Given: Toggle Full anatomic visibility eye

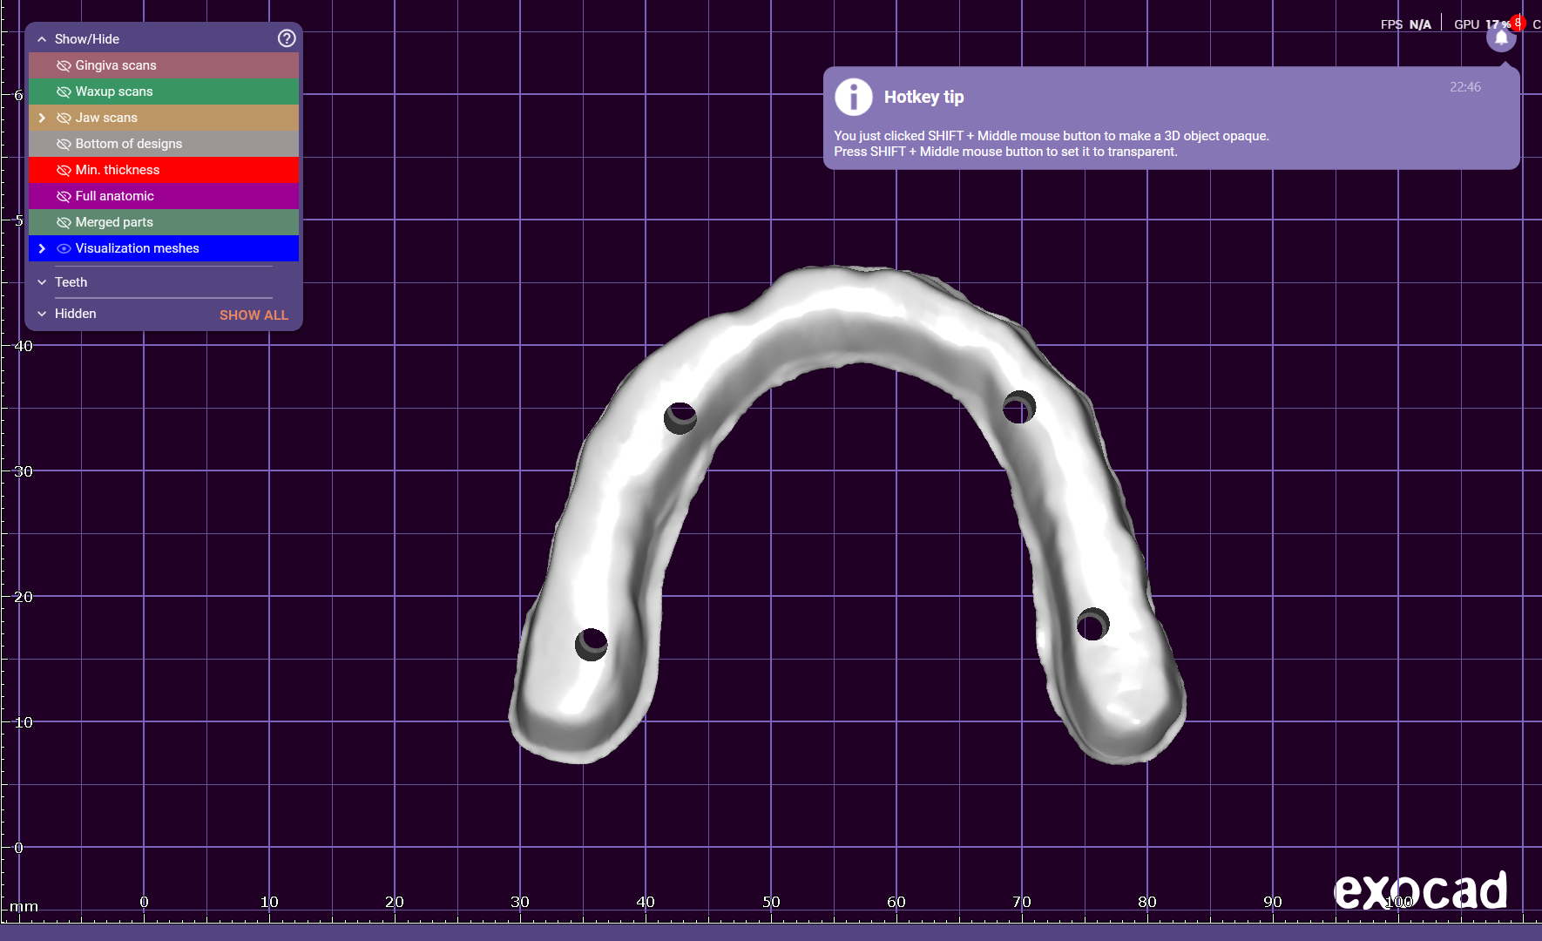Looking at the screenshot, I should pos(64,196).
